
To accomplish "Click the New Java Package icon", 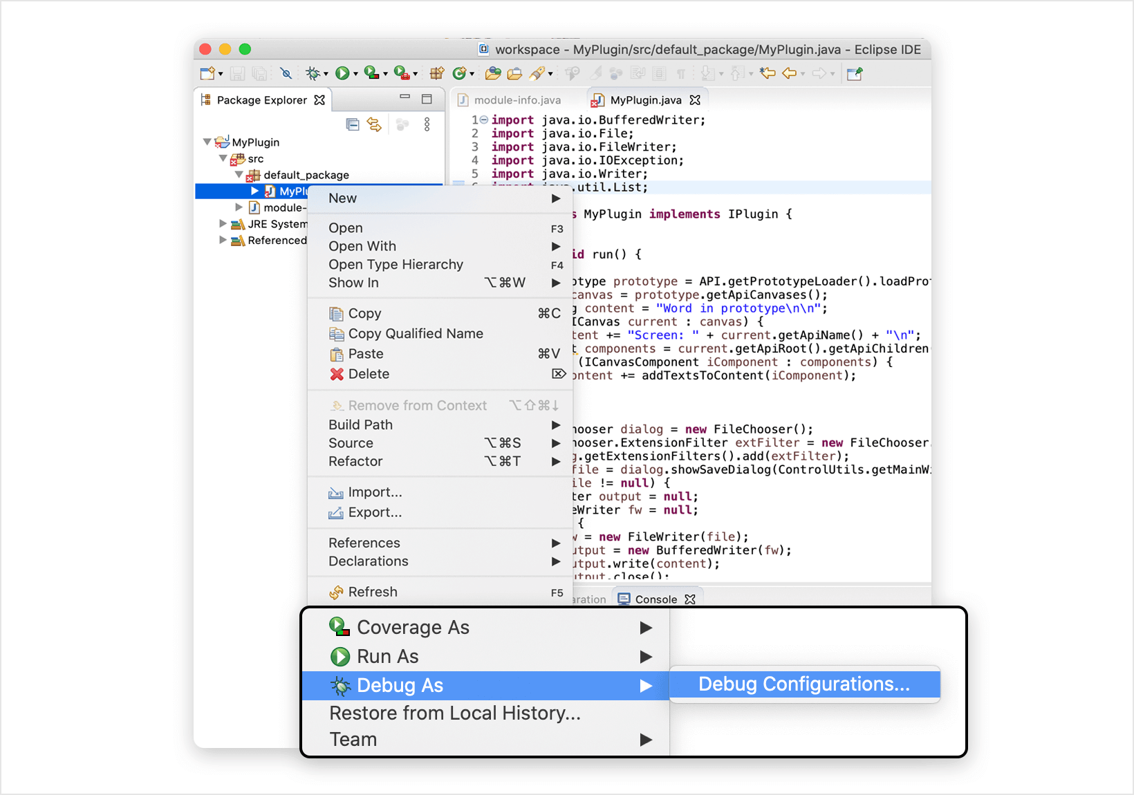I will tap(437, 73).
